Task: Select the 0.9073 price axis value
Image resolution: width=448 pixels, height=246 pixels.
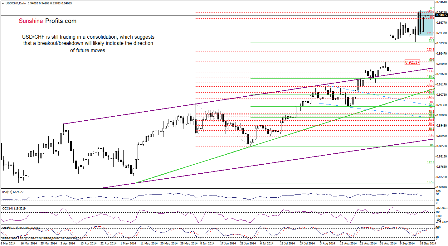Action: tap(441, 94)
